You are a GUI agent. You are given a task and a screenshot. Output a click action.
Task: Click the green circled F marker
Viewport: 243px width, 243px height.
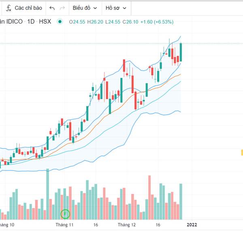[65, 214]
